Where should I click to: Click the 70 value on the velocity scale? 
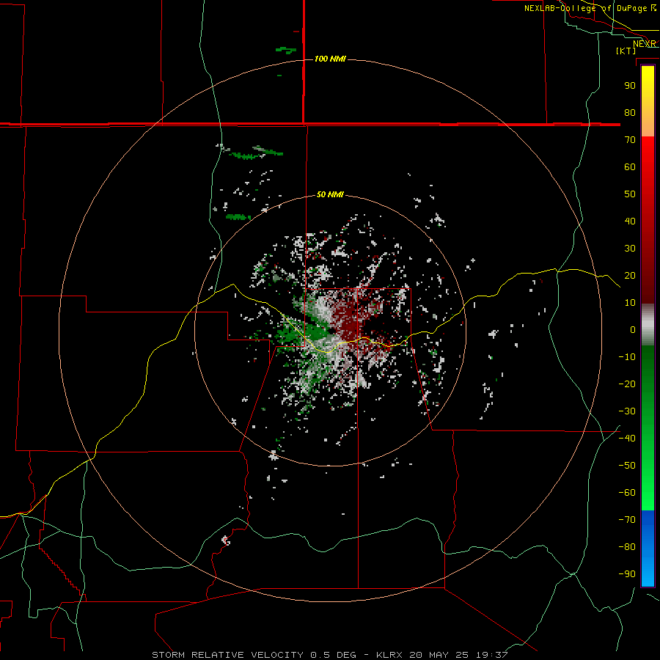[x=630, y=140]
